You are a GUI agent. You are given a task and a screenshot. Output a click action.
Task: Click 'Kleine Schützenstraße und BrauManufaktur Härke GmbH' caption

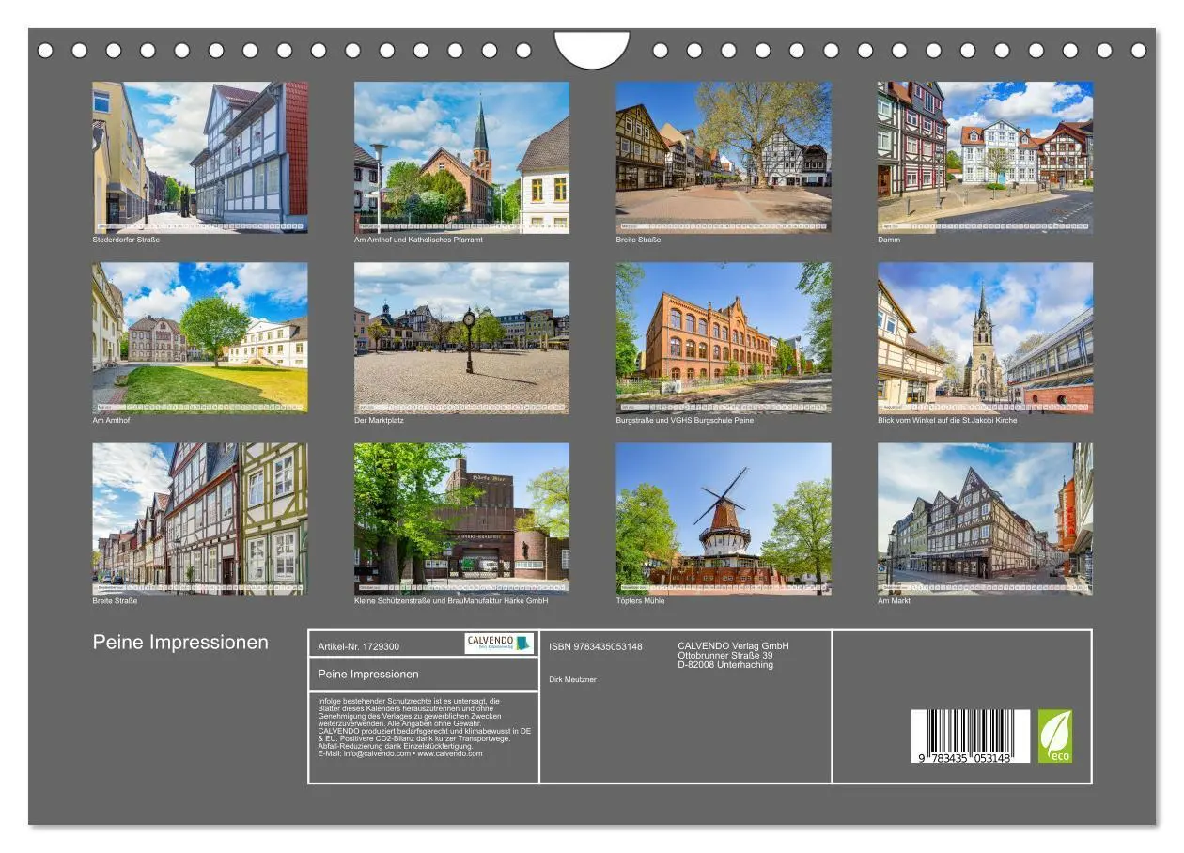[x=451, y=601]
